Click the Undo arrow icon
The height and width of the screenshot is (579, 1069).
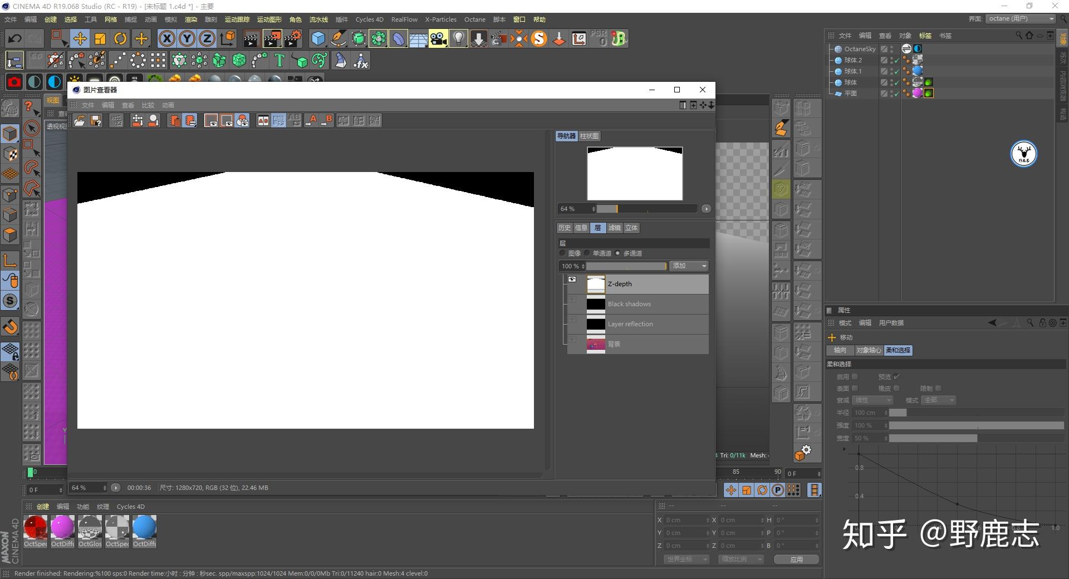tap(15, 38)
